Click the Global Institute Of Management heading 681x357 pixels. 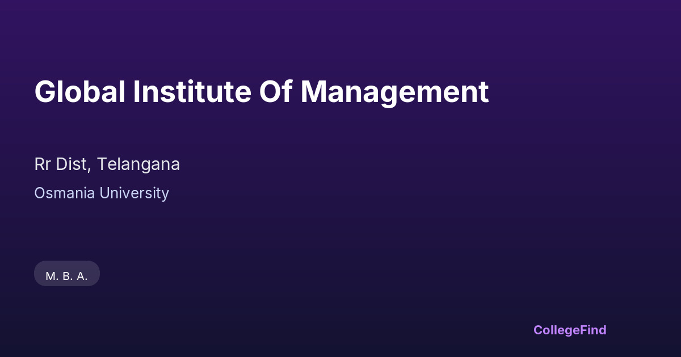pyautogui.click(x=261, y=92)
